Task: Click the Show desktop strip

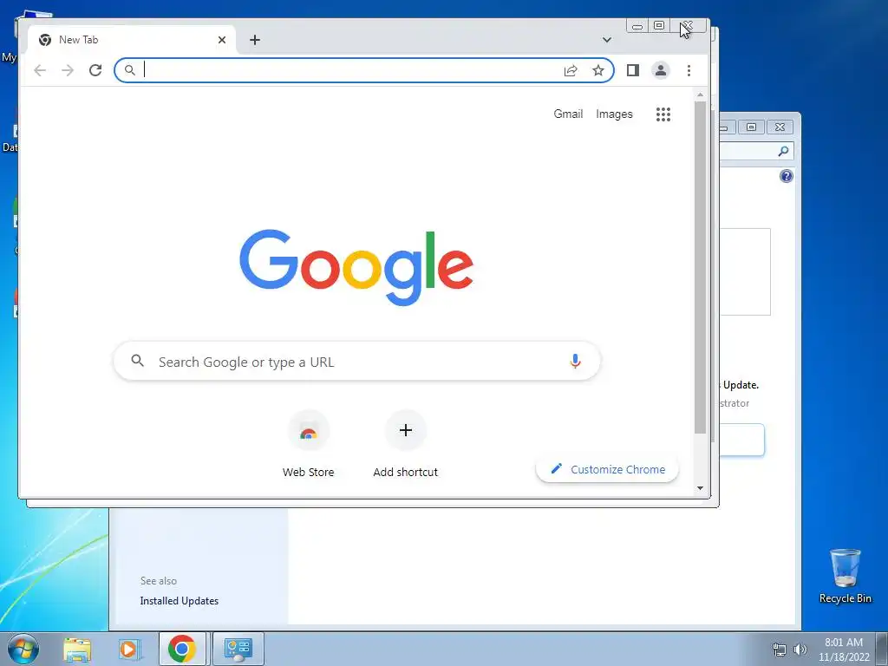Action: (x=883, y=649)
